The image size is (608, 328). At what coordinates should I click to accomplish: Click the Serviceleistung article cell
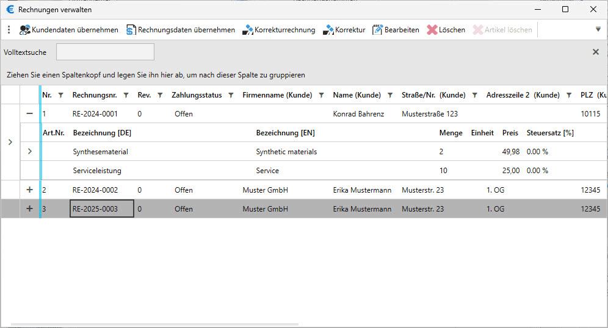click(97, 171)
